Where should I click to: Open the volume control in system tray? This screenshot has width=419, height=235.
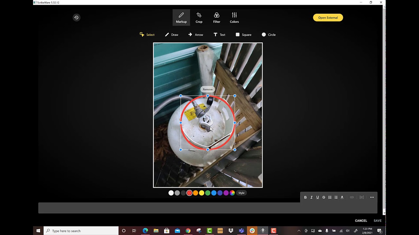pyautogui.click(x=348, y=231)
